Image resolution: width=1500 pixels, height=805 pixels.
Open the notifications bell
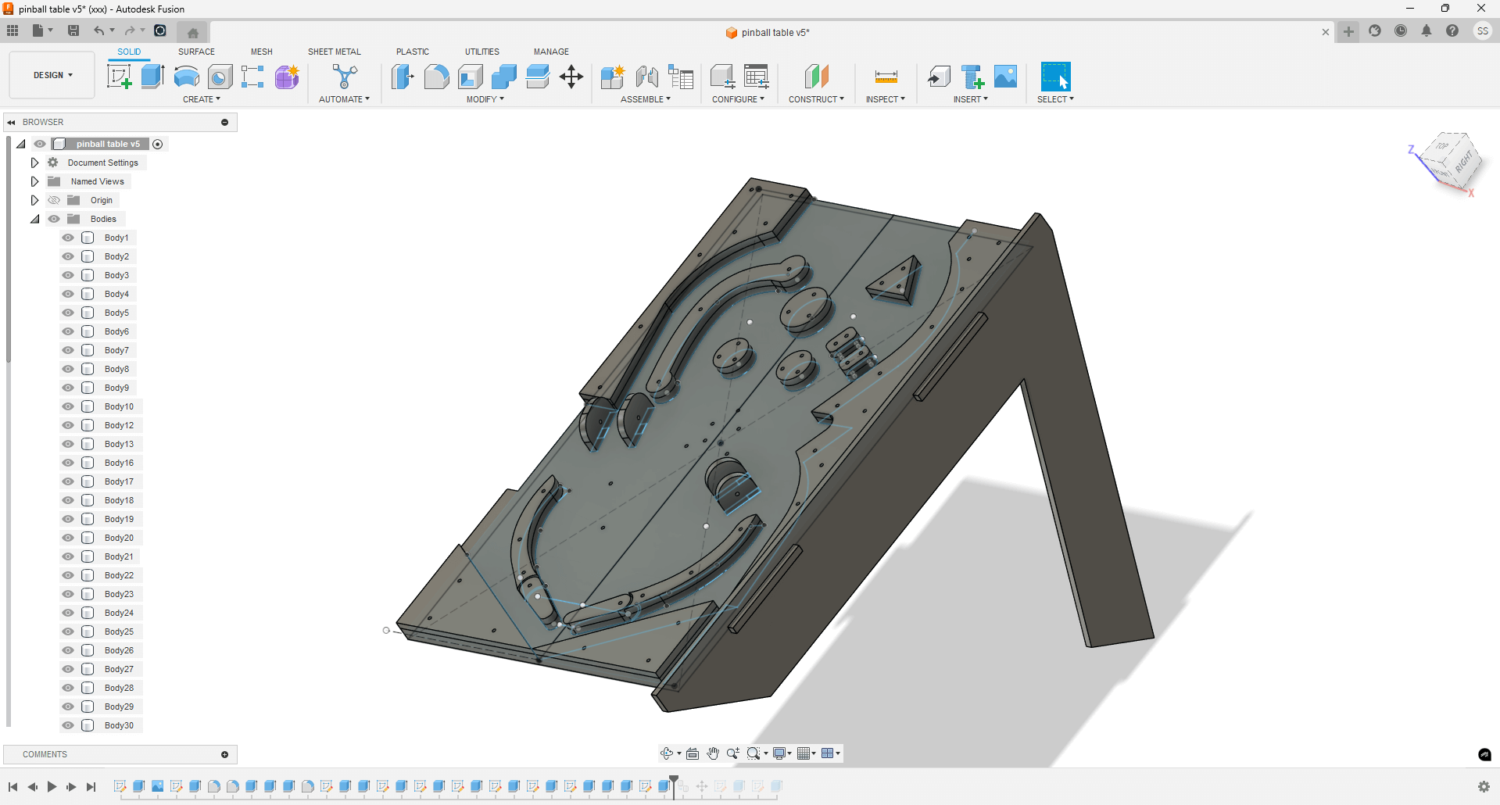[x=1427, y=31]
